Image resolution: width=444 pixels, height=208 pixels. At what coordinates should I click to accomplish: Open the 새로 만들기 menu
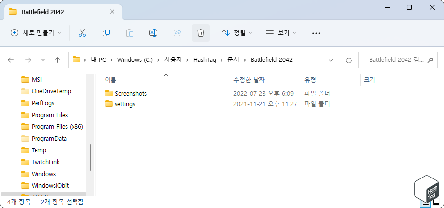(x=36, y=33)
